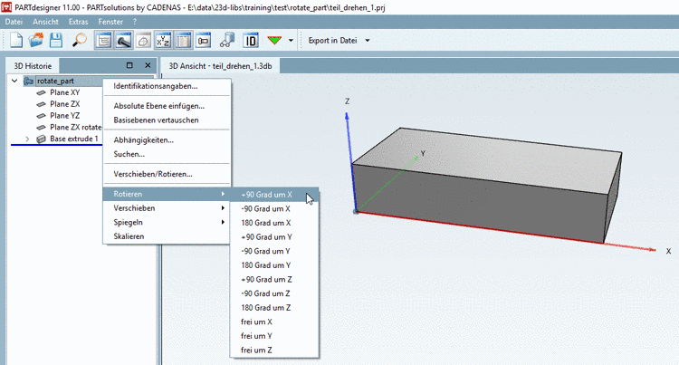The width and height of the screenshot is (679, 365).
Task: Toggle the table window toolbar button
Action: (x=183, y=40)
